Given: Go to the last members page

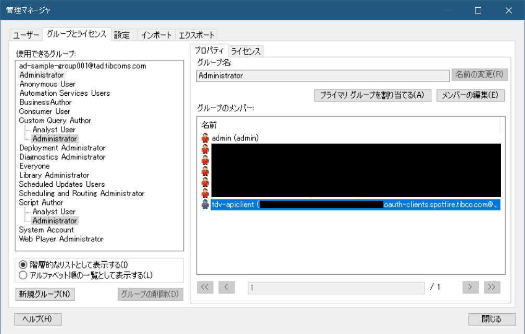Looking at the screenshot, I should 492,287.
